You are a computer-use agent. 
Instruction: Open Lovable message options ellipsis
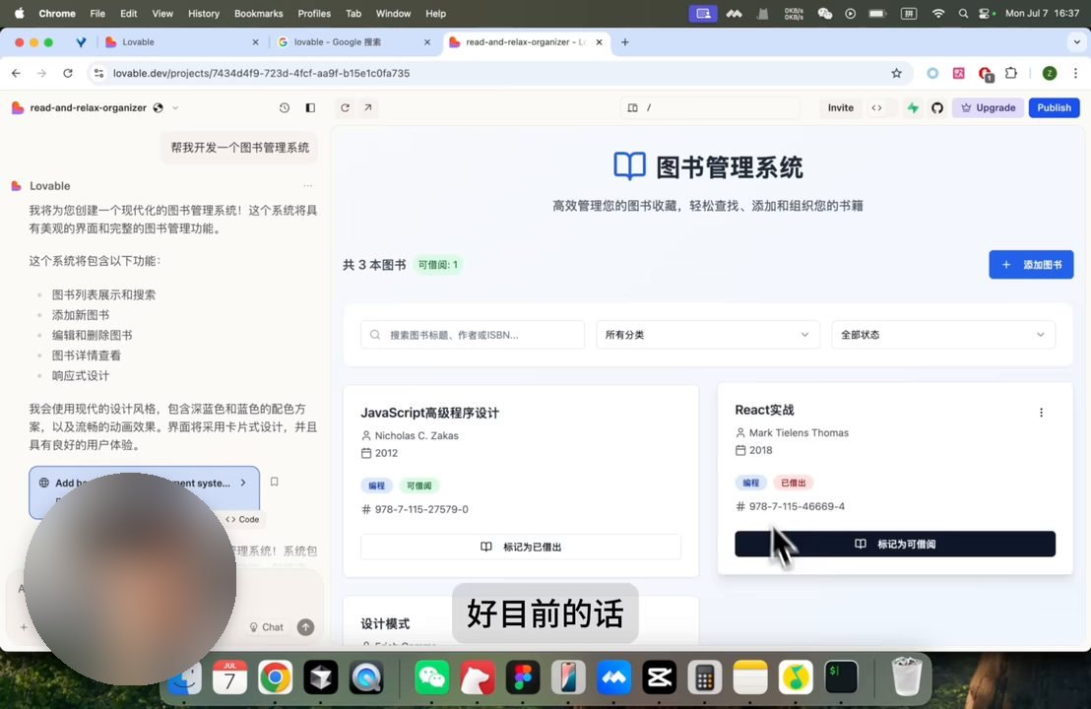[307, 186]
